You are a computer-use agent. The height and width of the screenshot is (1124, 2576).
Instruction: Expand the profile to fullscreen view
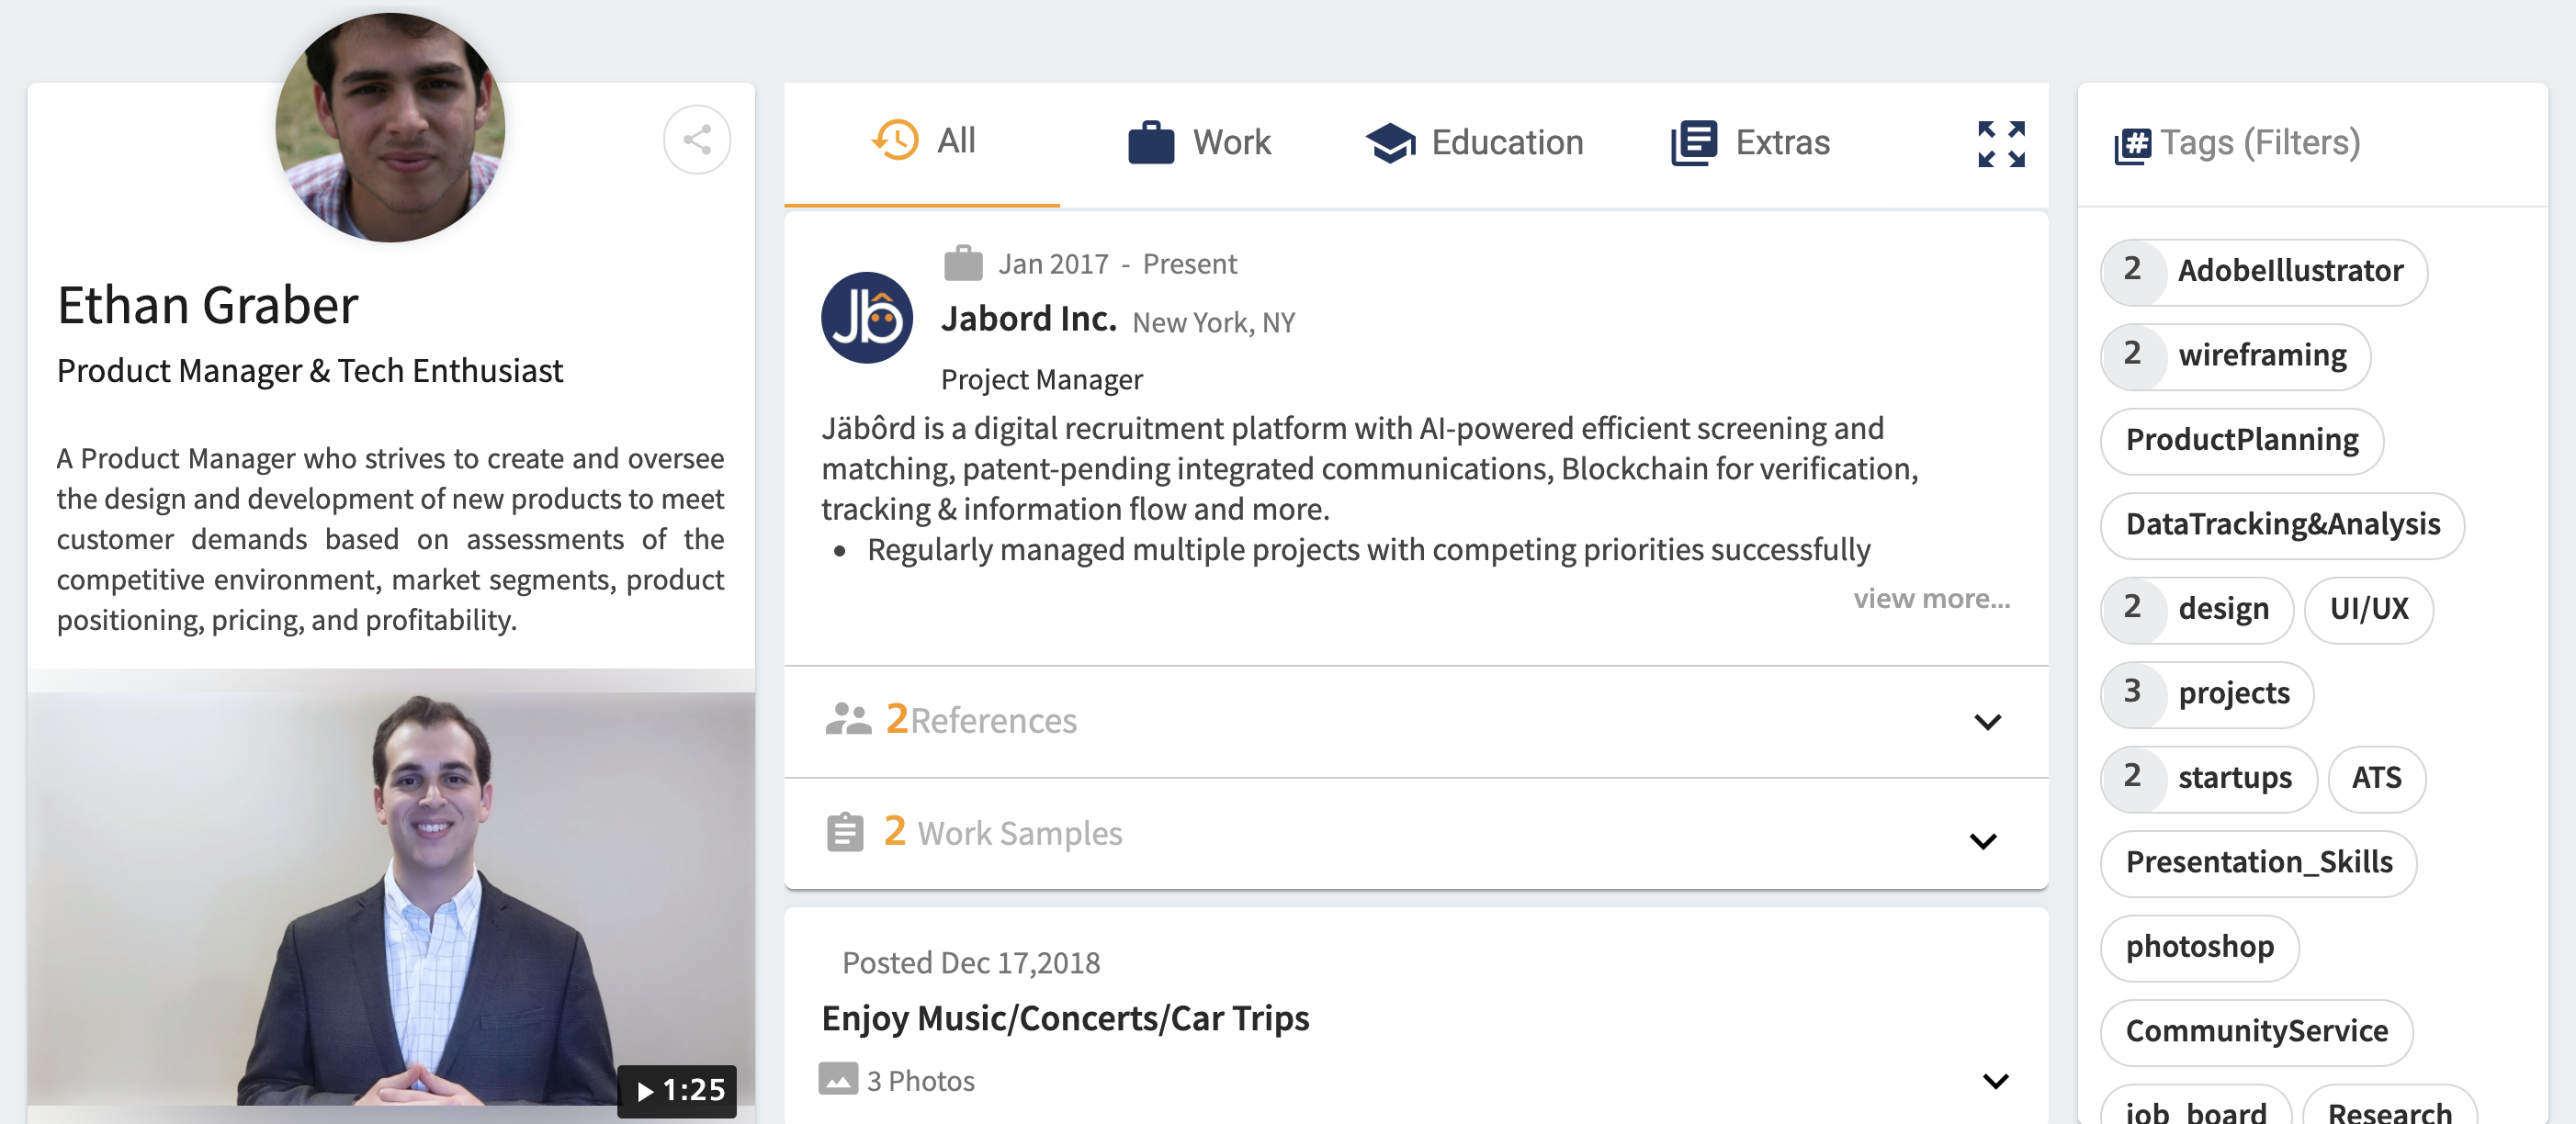pyautogui.click(x=2000, y=145)
